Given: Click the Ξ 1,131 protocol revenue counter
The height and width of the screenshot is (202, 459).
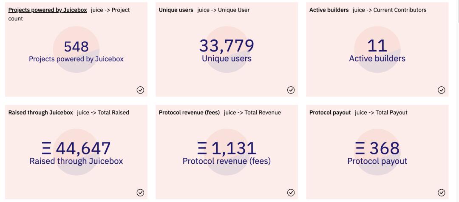Looking at the screenshot, I should [227, 149].
